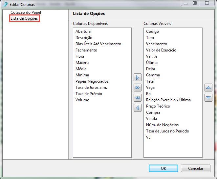This screenshot has width=217, height=179.
Task: Select Média in available columns
Action: [81, 69]
